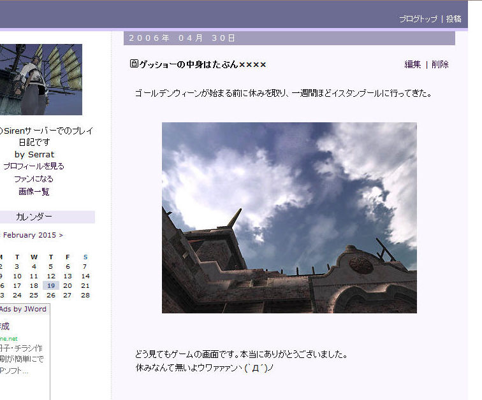Select calendar date 19
This screenshot has height=400, width=482.
[51, 286]
